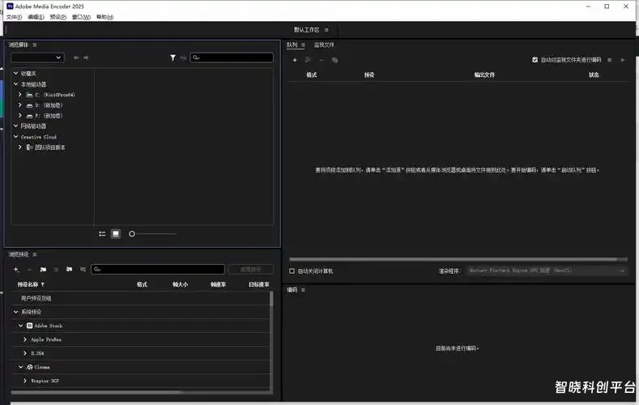Click the duplicate icon in queue toolbar
The image size is (639, 405).
335,60
